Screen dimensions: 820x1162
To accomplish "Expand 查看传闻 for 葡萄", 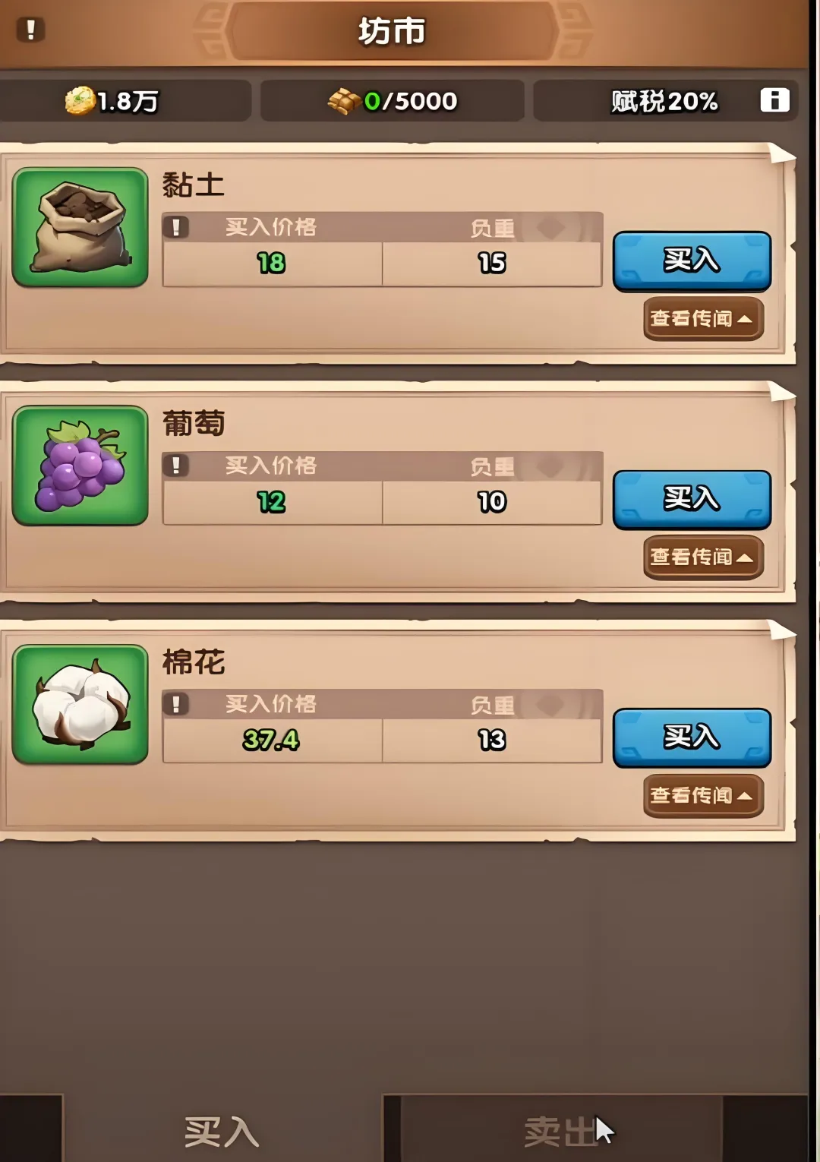I will point(703,557).
